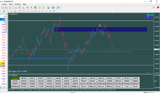This screenshot has width=160, height=93.
Task: Switch chart to H1 timeframe
Action: 39,11
